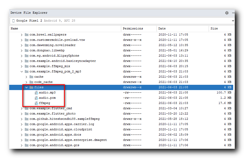Expand the com.google.android.apps.docs folder

pyautogui.click(x=22, y=135)
